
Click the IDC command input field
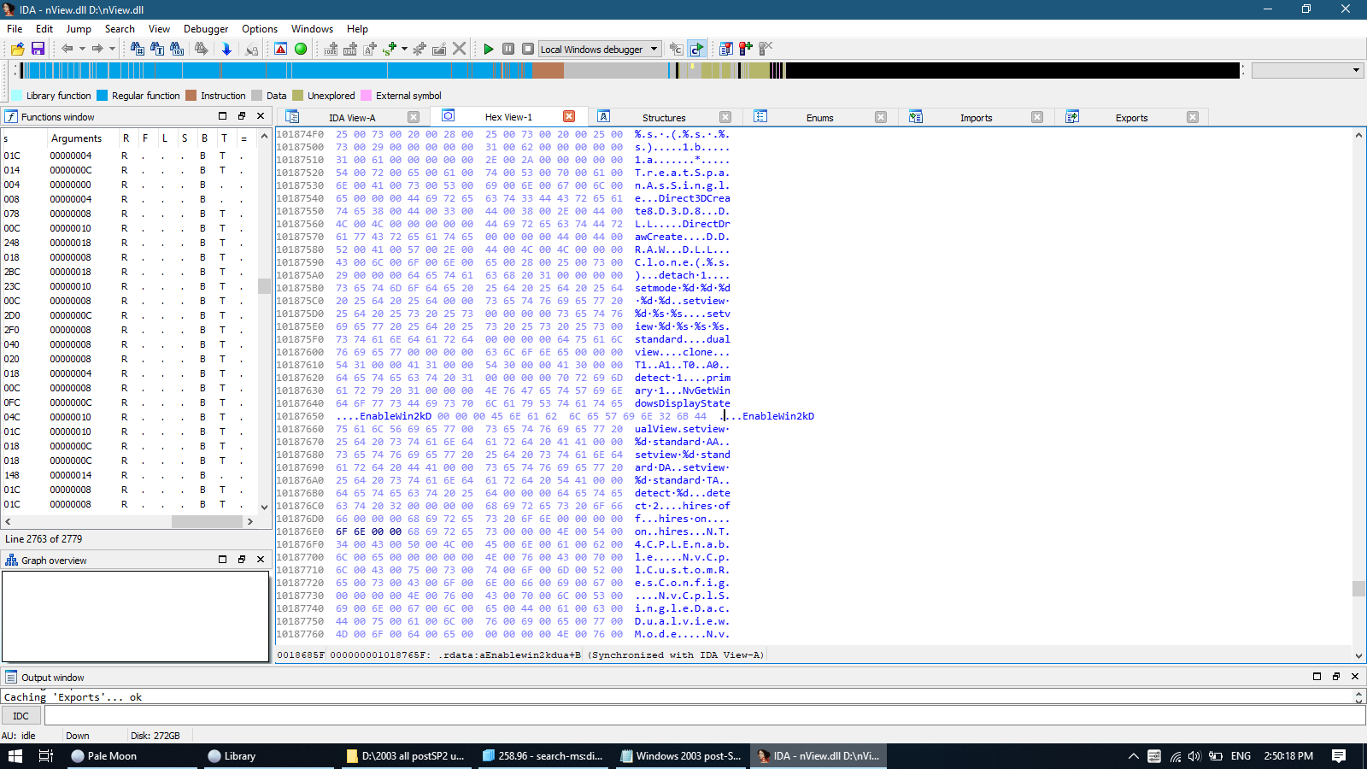(x=704, y=716)
